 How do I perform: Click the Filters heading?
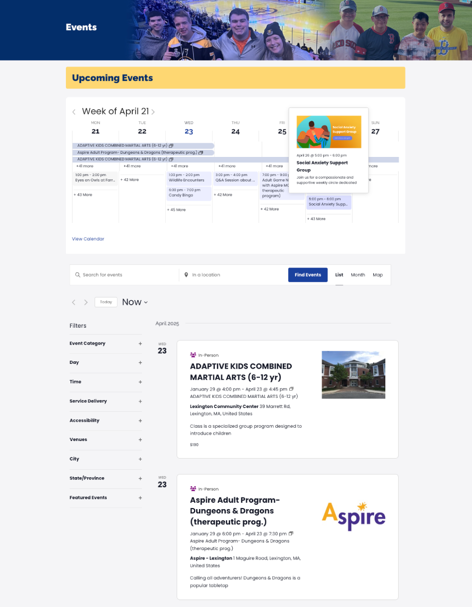click(78, 326)
